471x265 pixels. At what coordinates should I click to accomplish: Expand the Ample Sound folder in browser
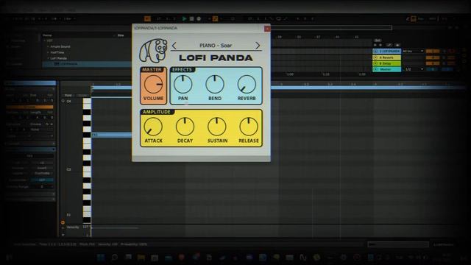point(49,46)
